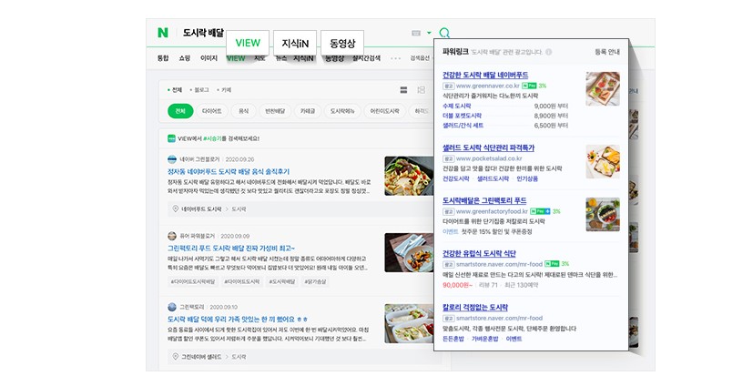Open blog post 정자동 네이버푸드 도시락 배달 음식 솔직후기

(x=229, y=171)
